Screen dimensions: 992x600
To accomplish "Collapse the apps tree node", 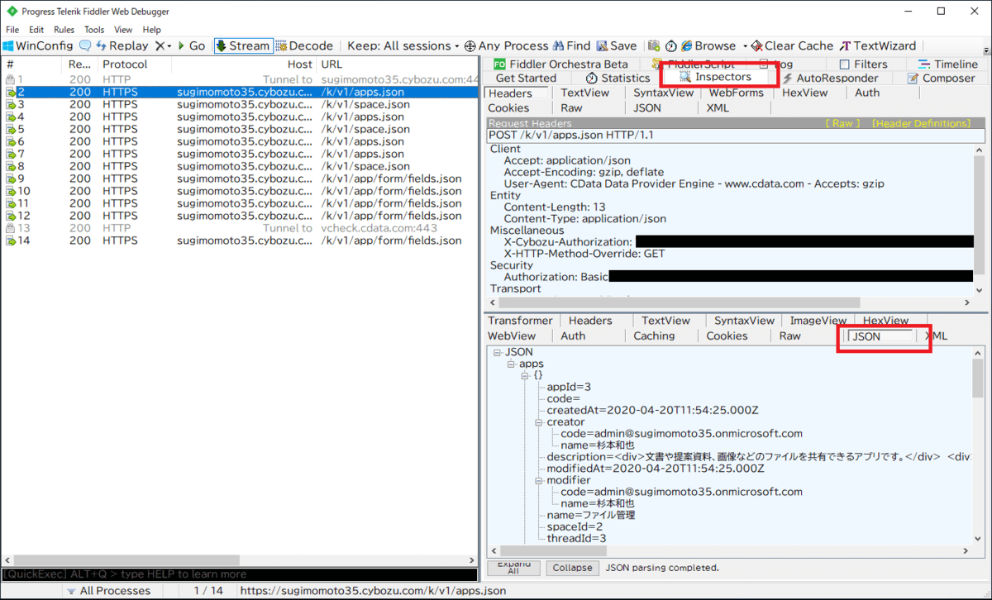I will 511,364.
